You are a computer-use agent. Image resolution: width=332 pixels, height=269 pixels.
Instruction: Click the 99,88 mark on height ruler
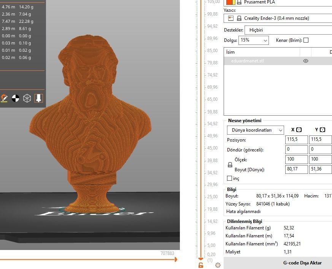tap(212, 14)
